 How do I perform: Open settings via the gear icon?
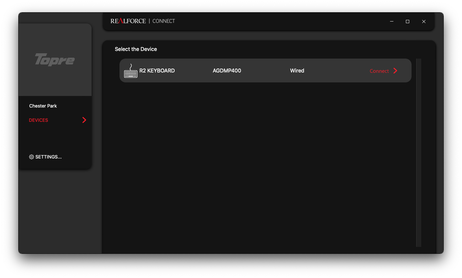coord(32,157)
